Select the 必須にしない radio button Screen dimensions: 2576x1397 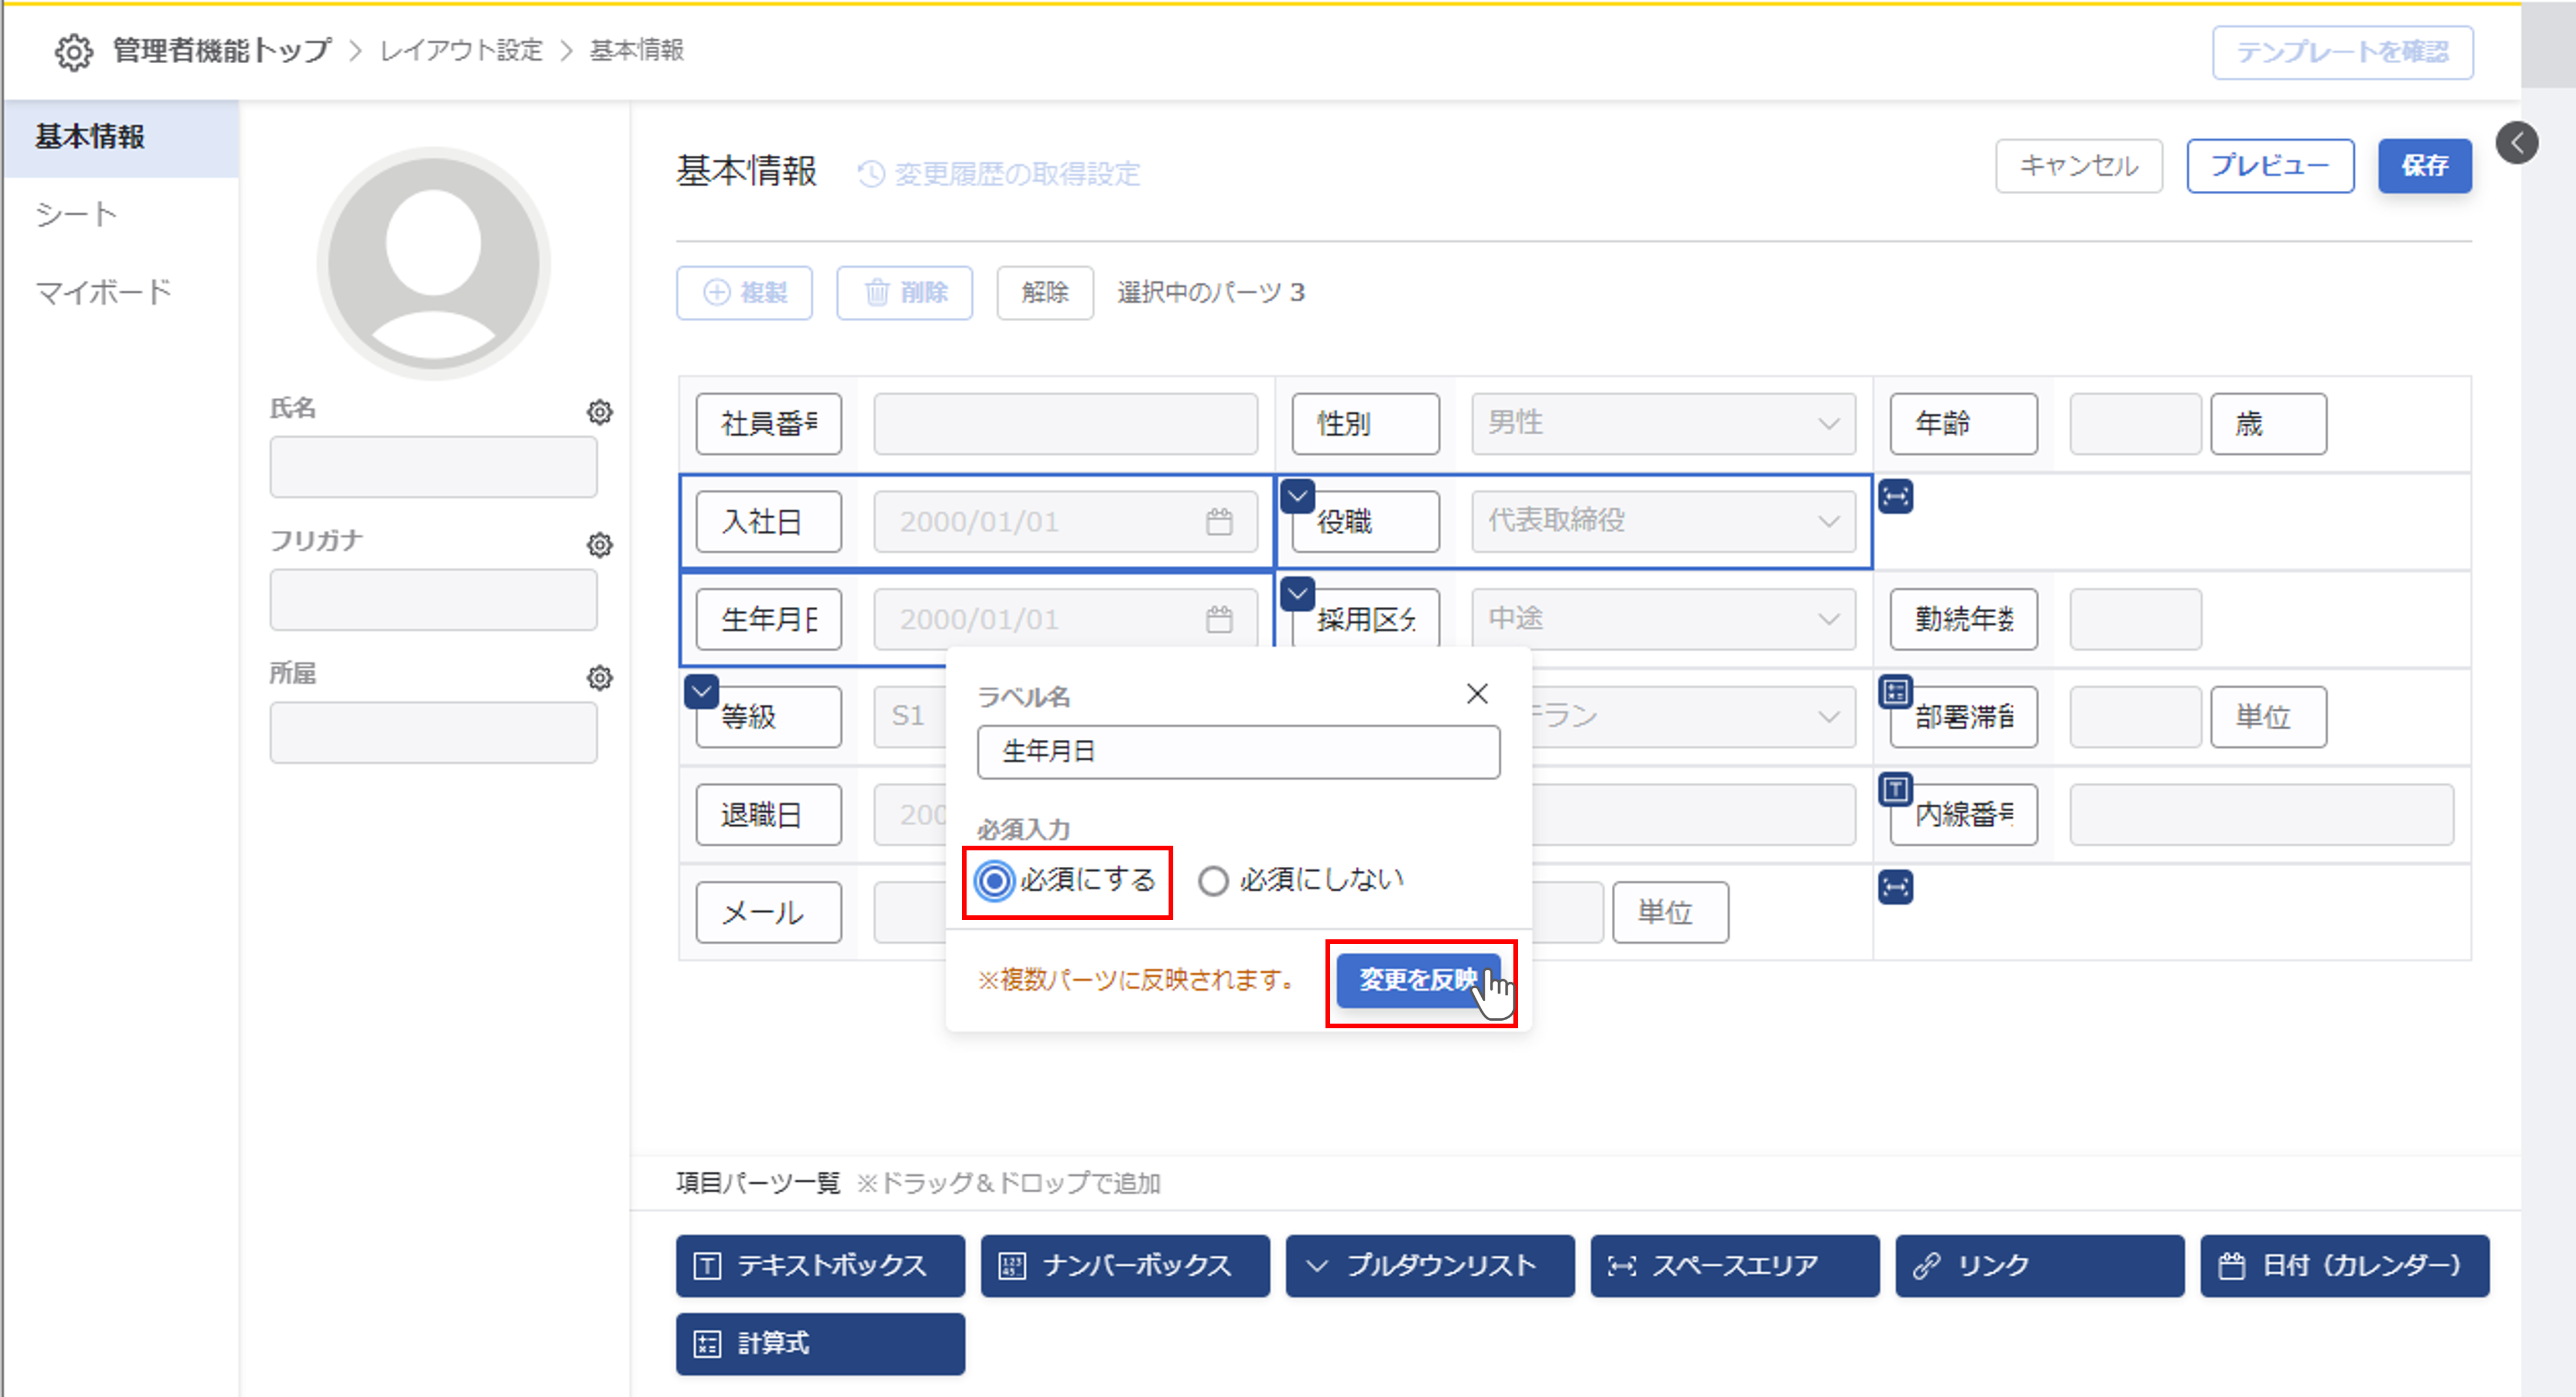click(1213, 881)
